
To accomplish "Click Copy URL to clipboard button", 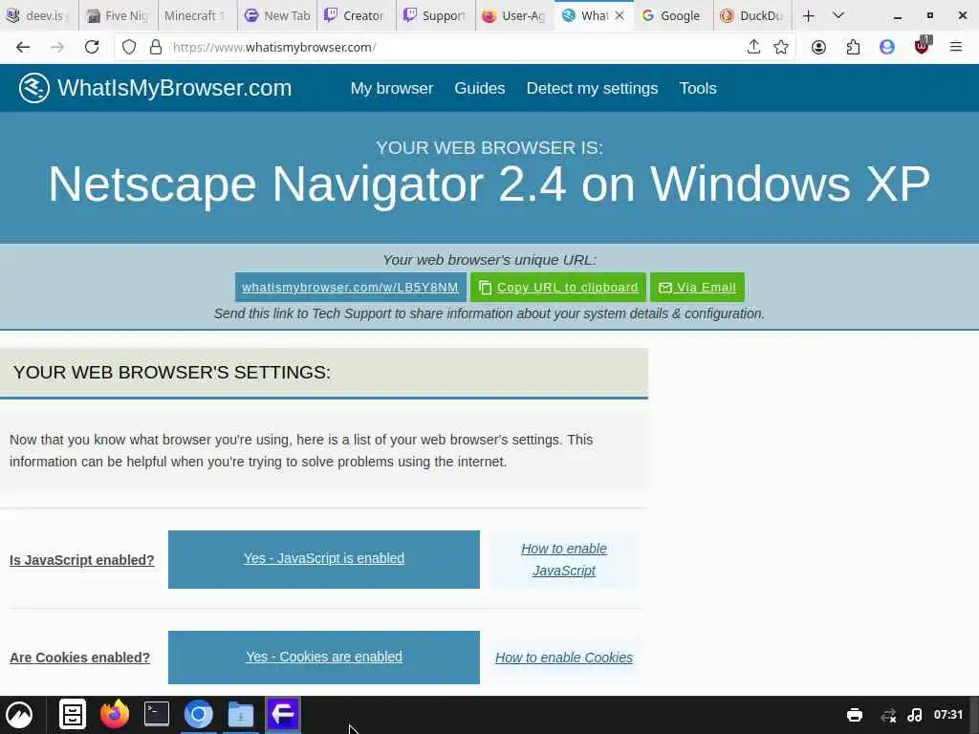I will pyautogui.click(x=558, y=287).
